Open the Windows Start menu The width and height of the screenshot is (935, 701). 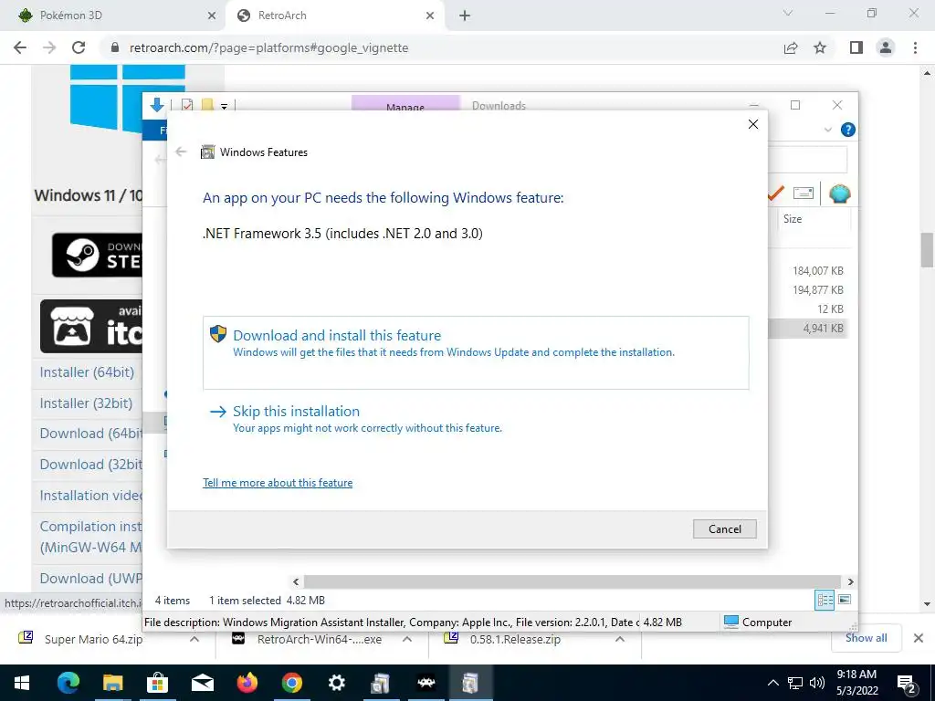tap(22, 683)
